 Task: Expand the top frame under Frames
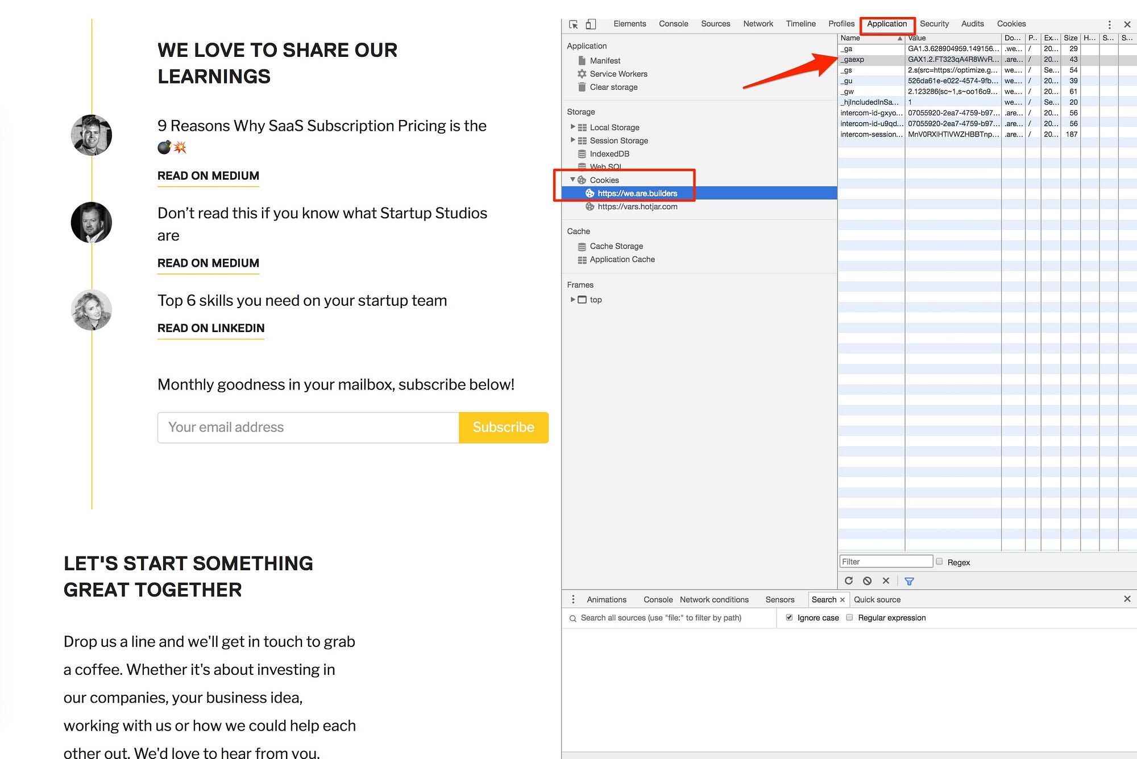click(x=572, y=299)
